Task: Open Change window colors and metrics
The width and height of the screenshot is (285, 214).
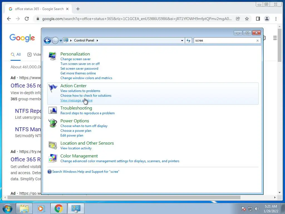Action: (x=86, y=78)
